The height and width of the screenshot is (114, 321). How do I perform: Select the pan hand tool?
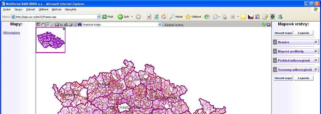click(43, 24)
